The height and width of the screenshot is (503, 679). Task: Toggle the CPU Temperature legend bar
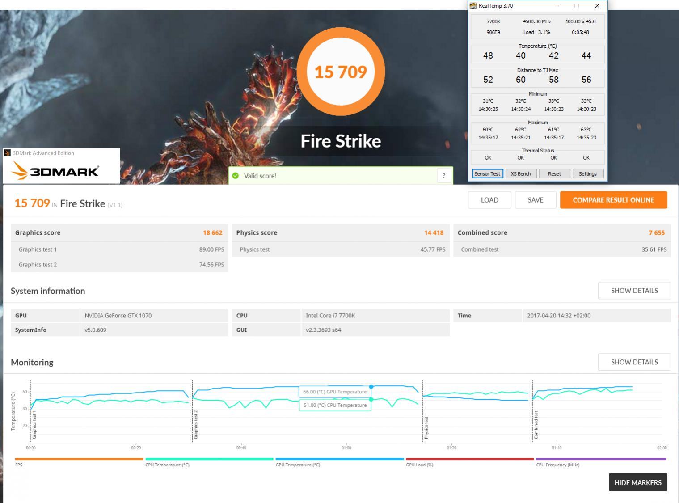[x=209, y=459]
